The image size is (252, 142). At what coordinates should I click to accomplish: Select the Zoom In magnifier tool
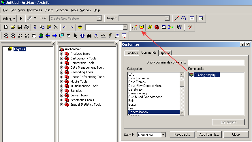6,36
